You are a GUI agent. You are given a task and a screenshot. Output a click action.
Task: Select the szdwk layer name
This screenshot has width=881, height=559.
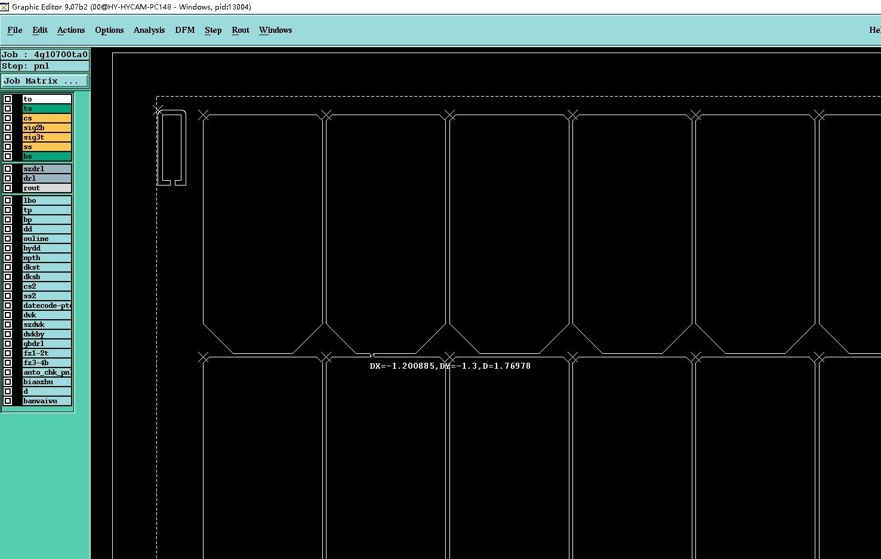coord(47,325)
